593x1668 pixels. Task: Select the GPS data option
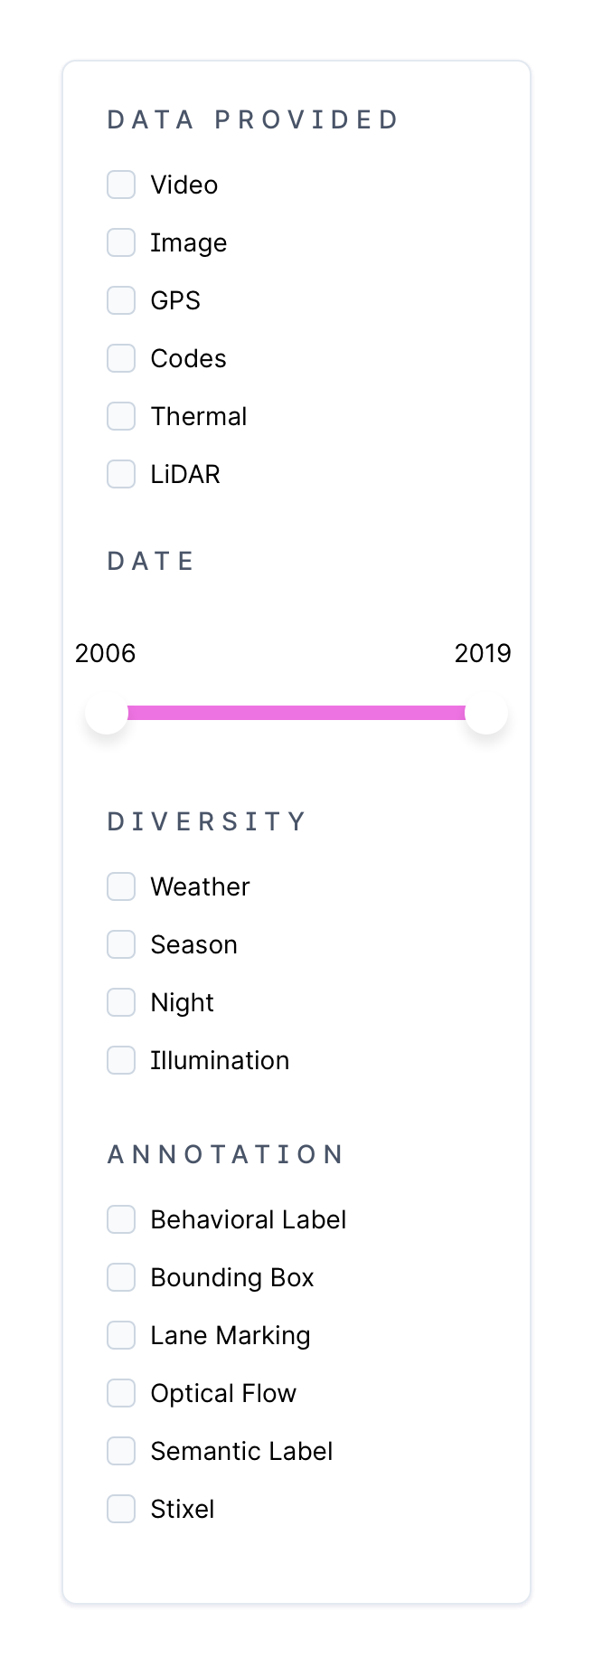point(120,300)
